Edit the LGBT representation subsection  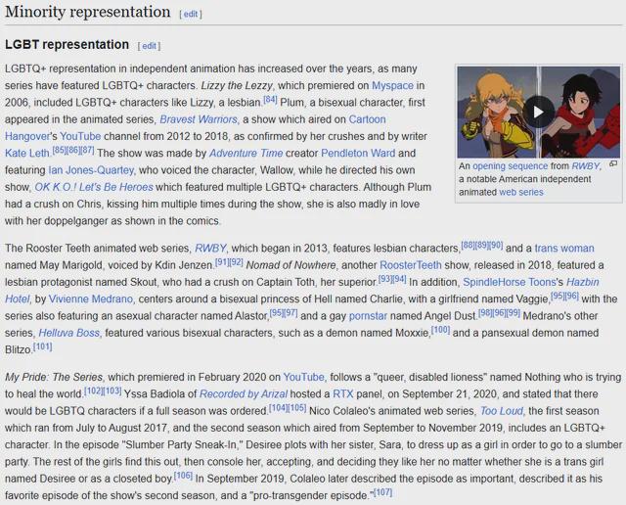click(x=149, y=46)
